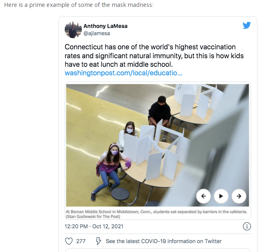
Task: Open the Anthony LaMesa display name
Action: tap(105, 26)
